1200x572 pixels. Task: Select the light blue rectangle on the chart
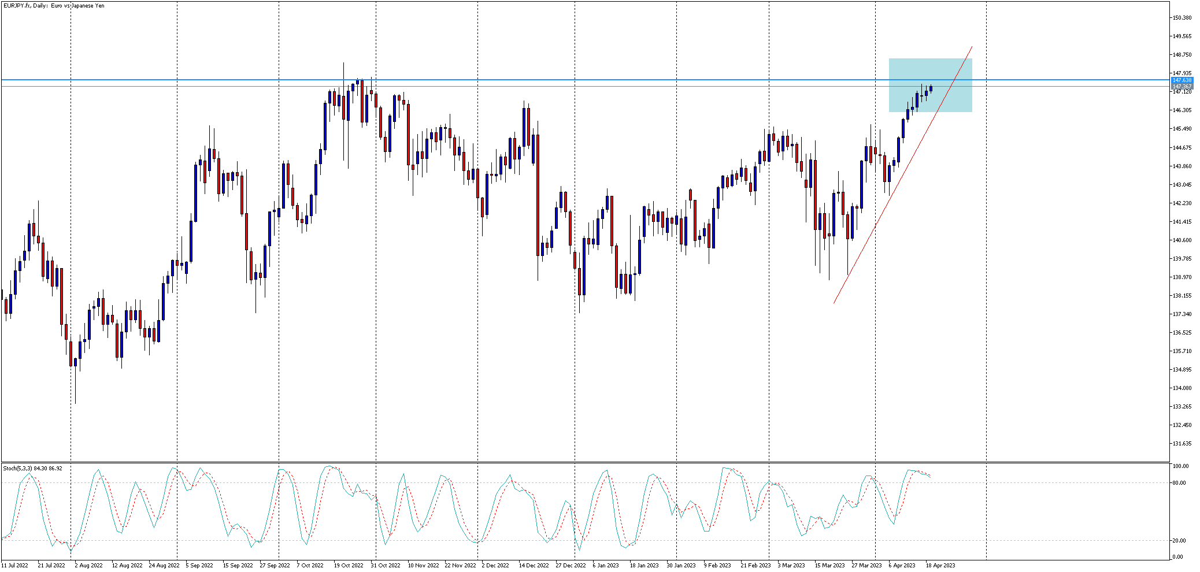pos(930,85)
